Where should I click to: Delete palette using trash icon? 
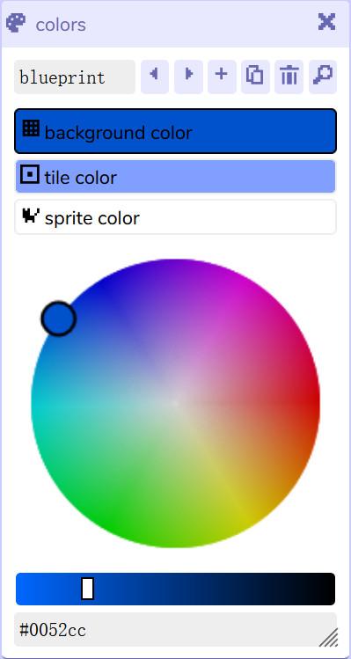289,77
